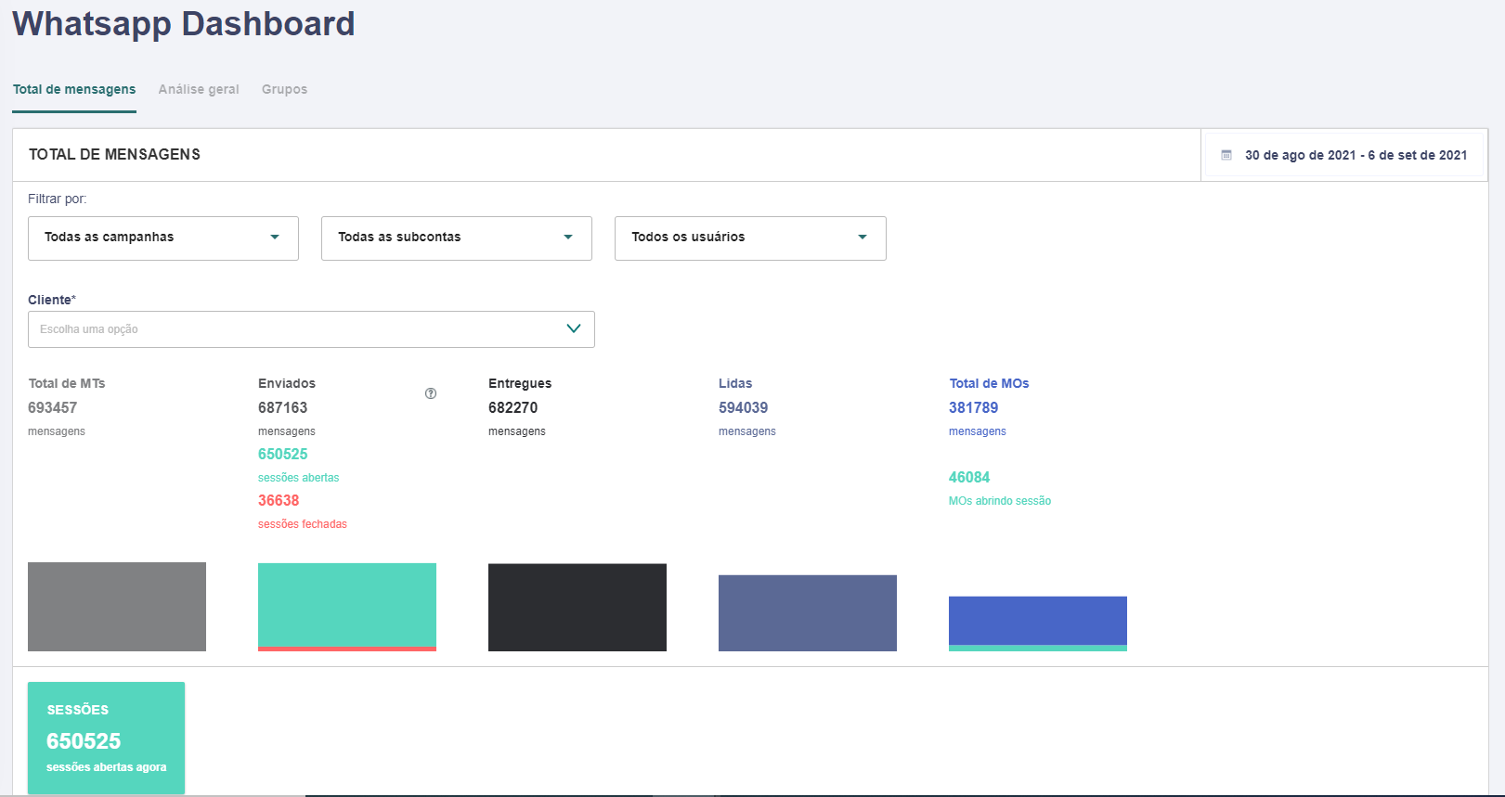
Task: Click the Sessões card showing 650525
Action: [x=106, y=738]
